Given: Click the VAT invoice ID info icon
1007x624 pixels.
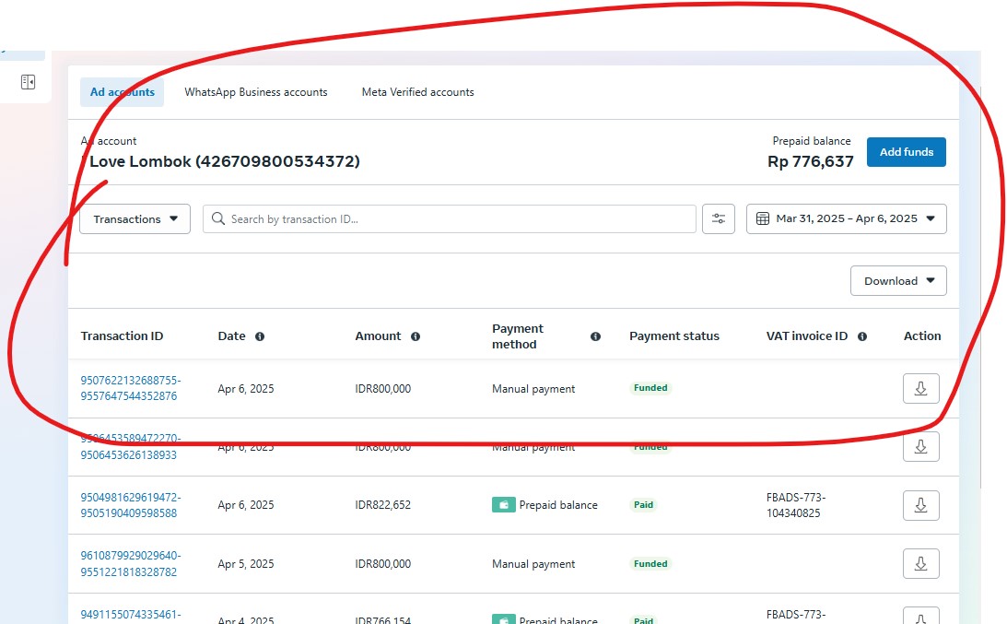Looking at the screenshot, I should pos(862,336).
